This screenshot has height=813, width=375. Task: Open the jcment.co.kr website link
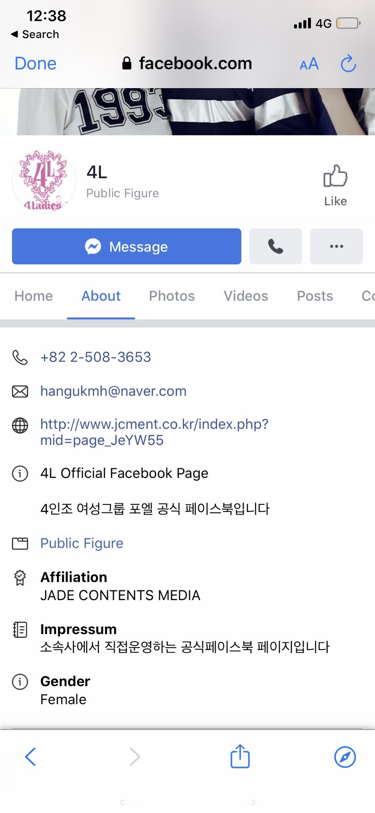click(154, 432)
